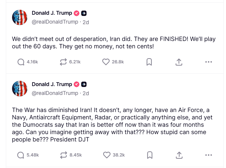
Task: Open 'The War has diminished Iran' post text
Action: pos(112,125)
